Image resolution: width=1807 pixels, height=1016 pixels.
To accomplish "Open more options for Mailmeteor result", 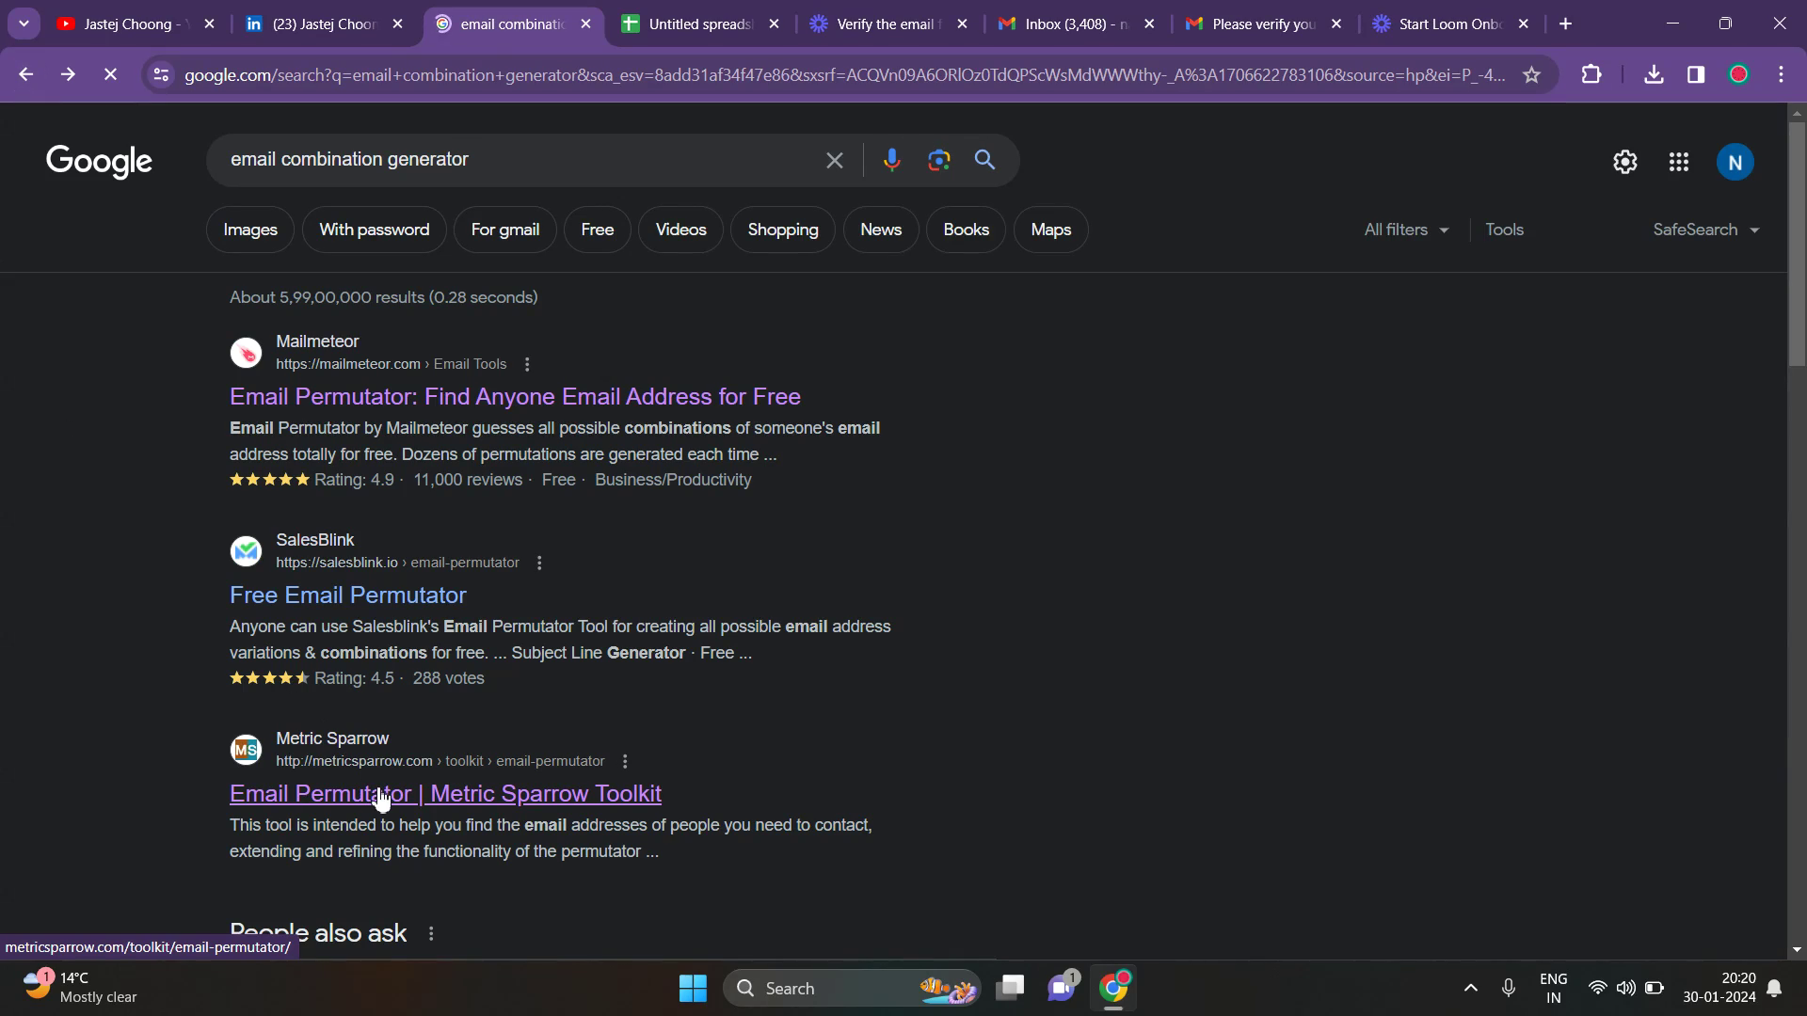I will click(x=527, y=364).
